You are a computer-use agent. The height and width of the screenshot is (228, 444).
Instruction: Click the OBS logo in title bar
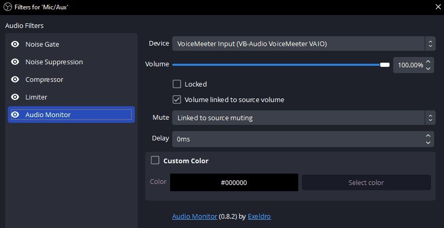pos(8,7)
